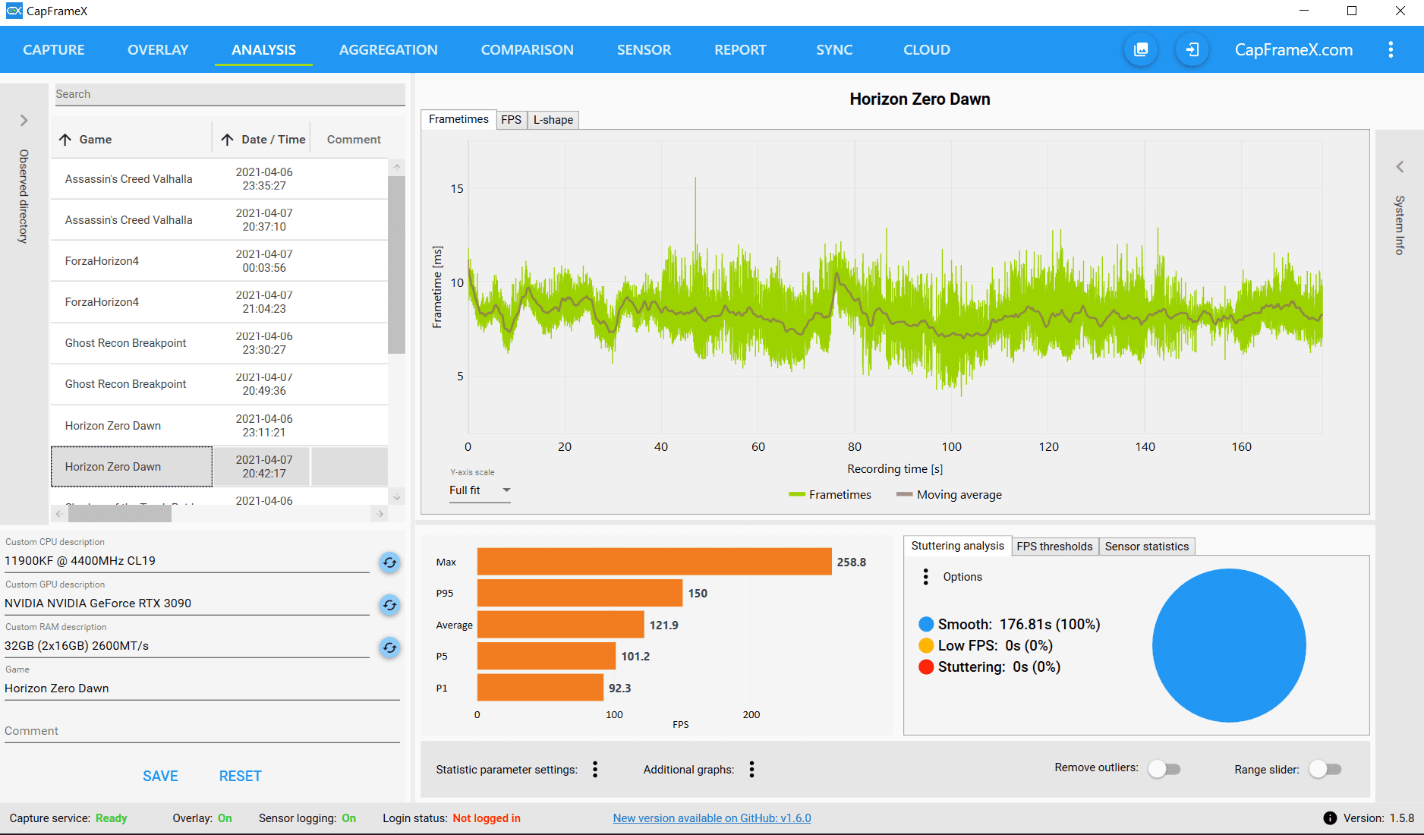
Task: Click the login arrow icon in header
Action: 1192,50
